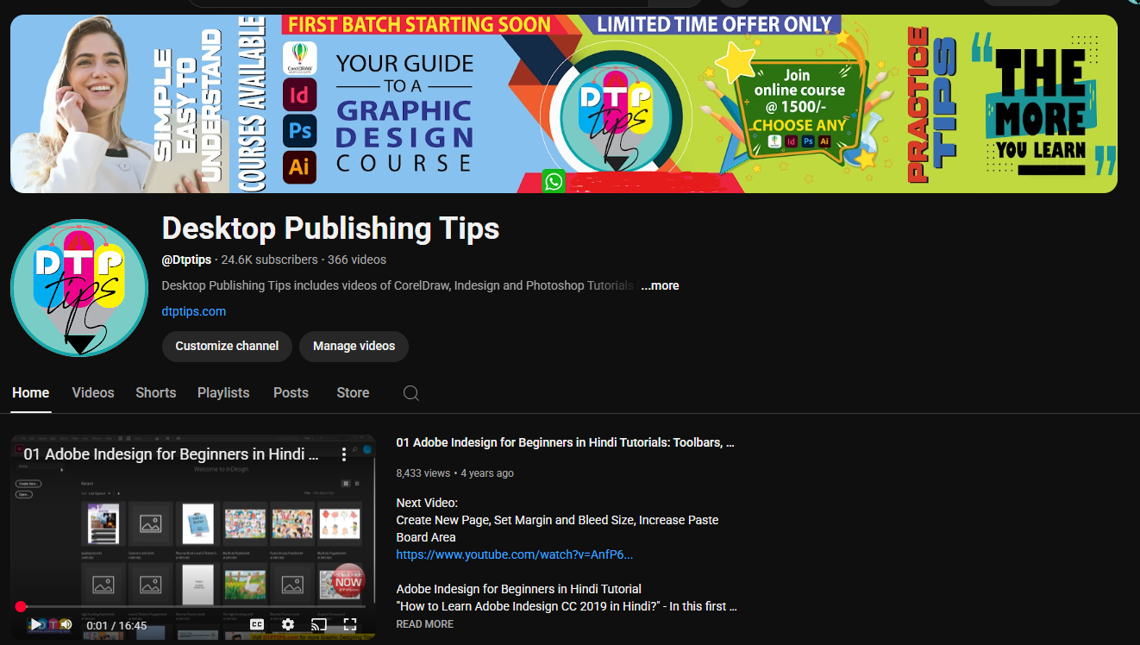Open the three-dot menu on the video
Viewport: 1140px width, 645px height.
[344, 454]
